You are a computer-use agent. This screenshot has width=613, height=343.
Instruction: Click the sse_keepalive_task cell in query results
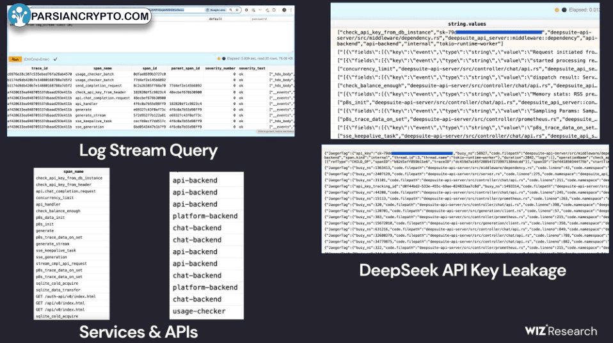[x=94, y=120]
